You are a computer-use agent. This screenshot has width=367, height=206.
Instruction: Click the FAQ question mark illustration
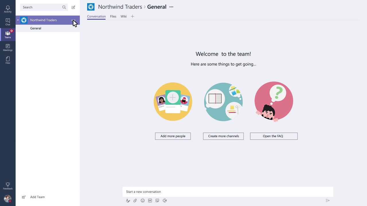point(274,102)
